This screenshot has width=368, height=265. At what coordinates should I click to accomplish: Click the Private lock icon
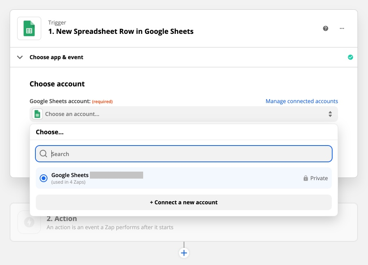306,178
